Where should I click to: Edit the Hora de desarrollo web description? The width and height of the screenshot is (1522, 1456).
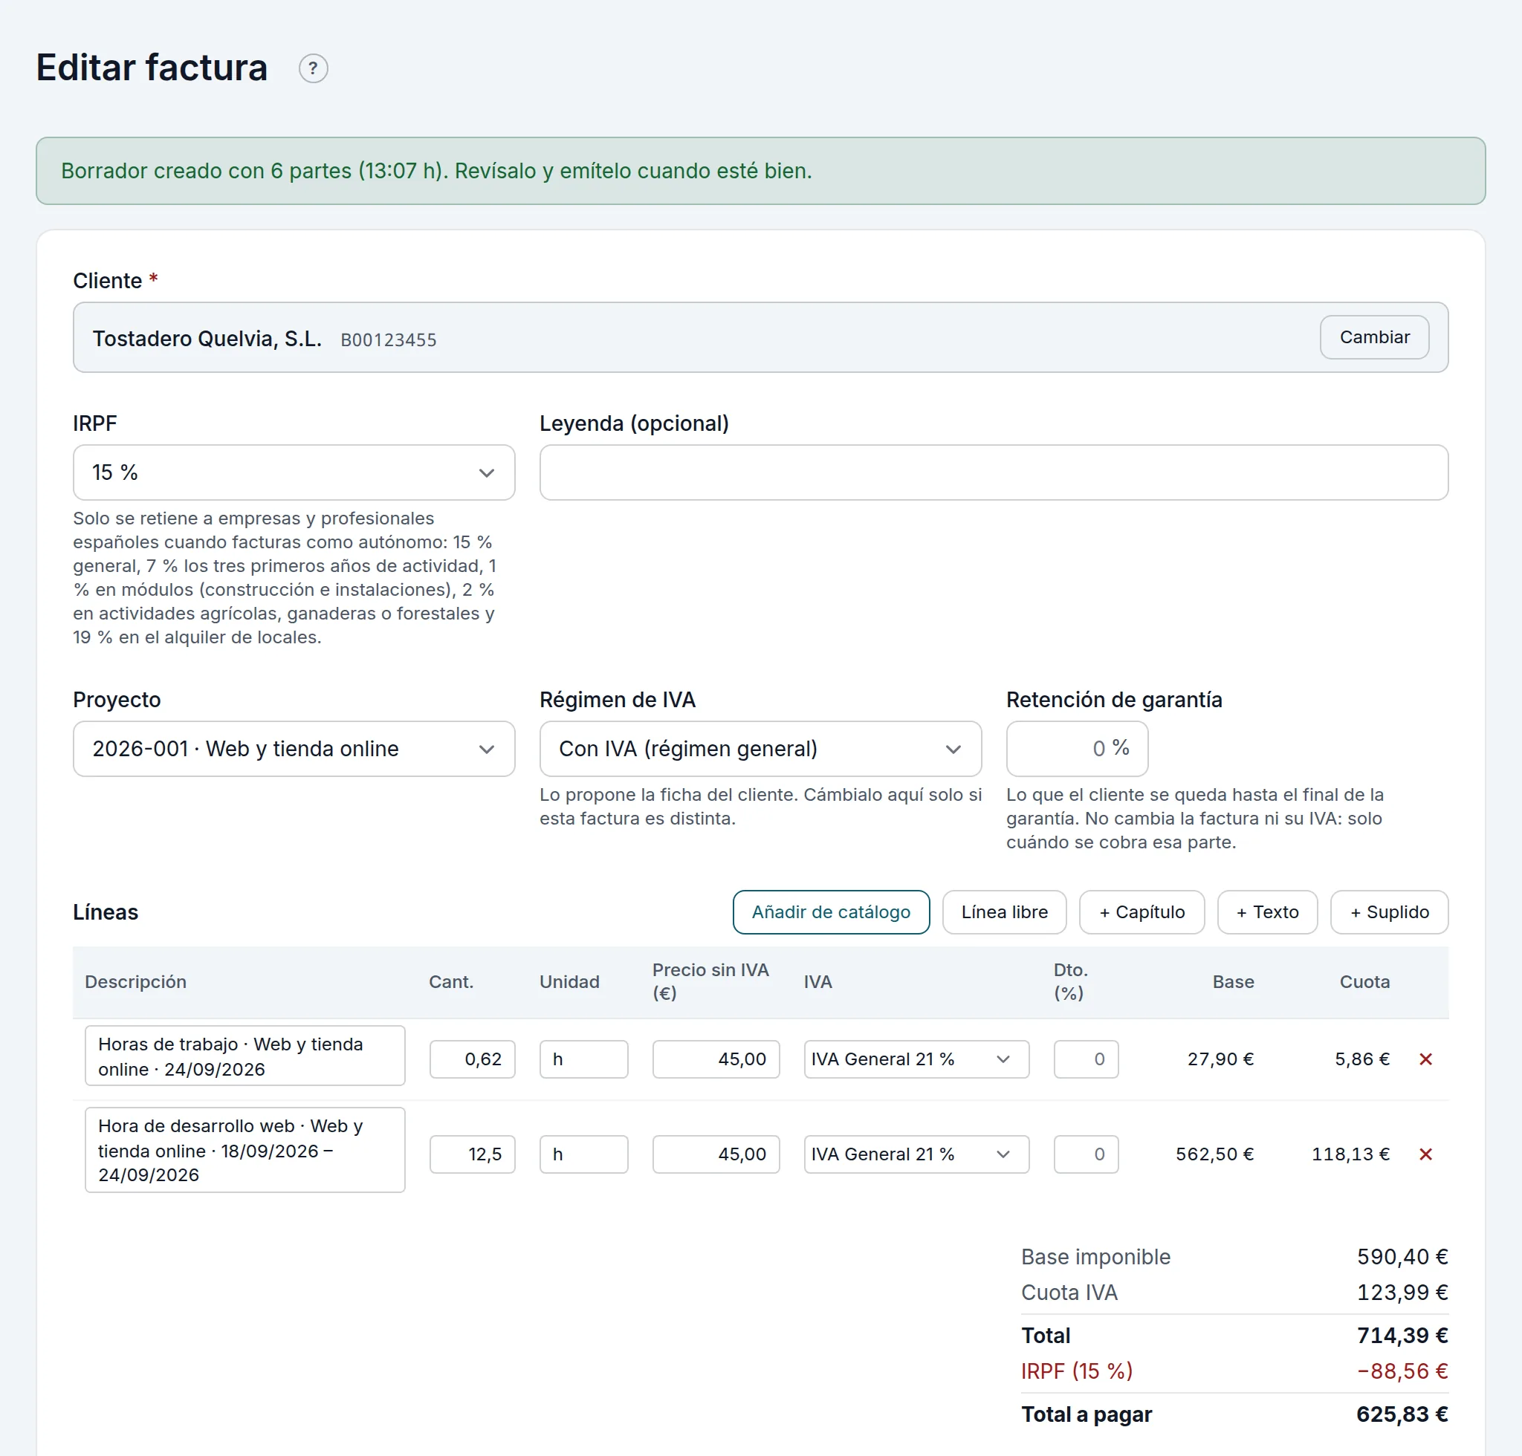coord(245,1151)
